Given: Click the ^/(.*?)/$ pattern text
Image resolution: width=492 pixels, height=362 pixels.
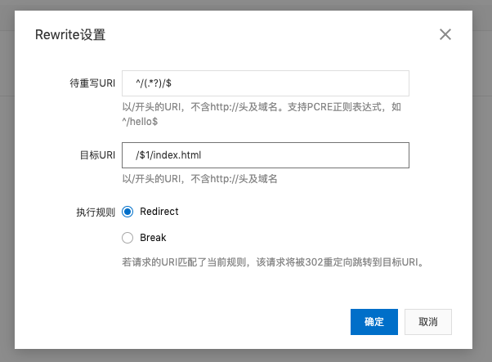Looking at the screenshot, I should coord(153,84).
